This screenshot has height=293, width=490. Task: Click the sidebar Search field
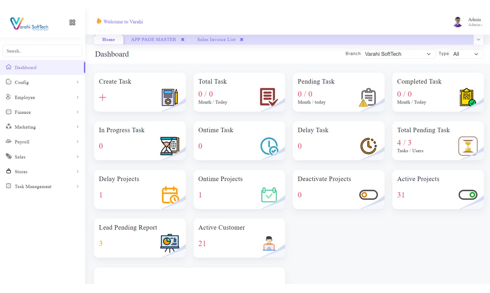click(x=42, y=51)
